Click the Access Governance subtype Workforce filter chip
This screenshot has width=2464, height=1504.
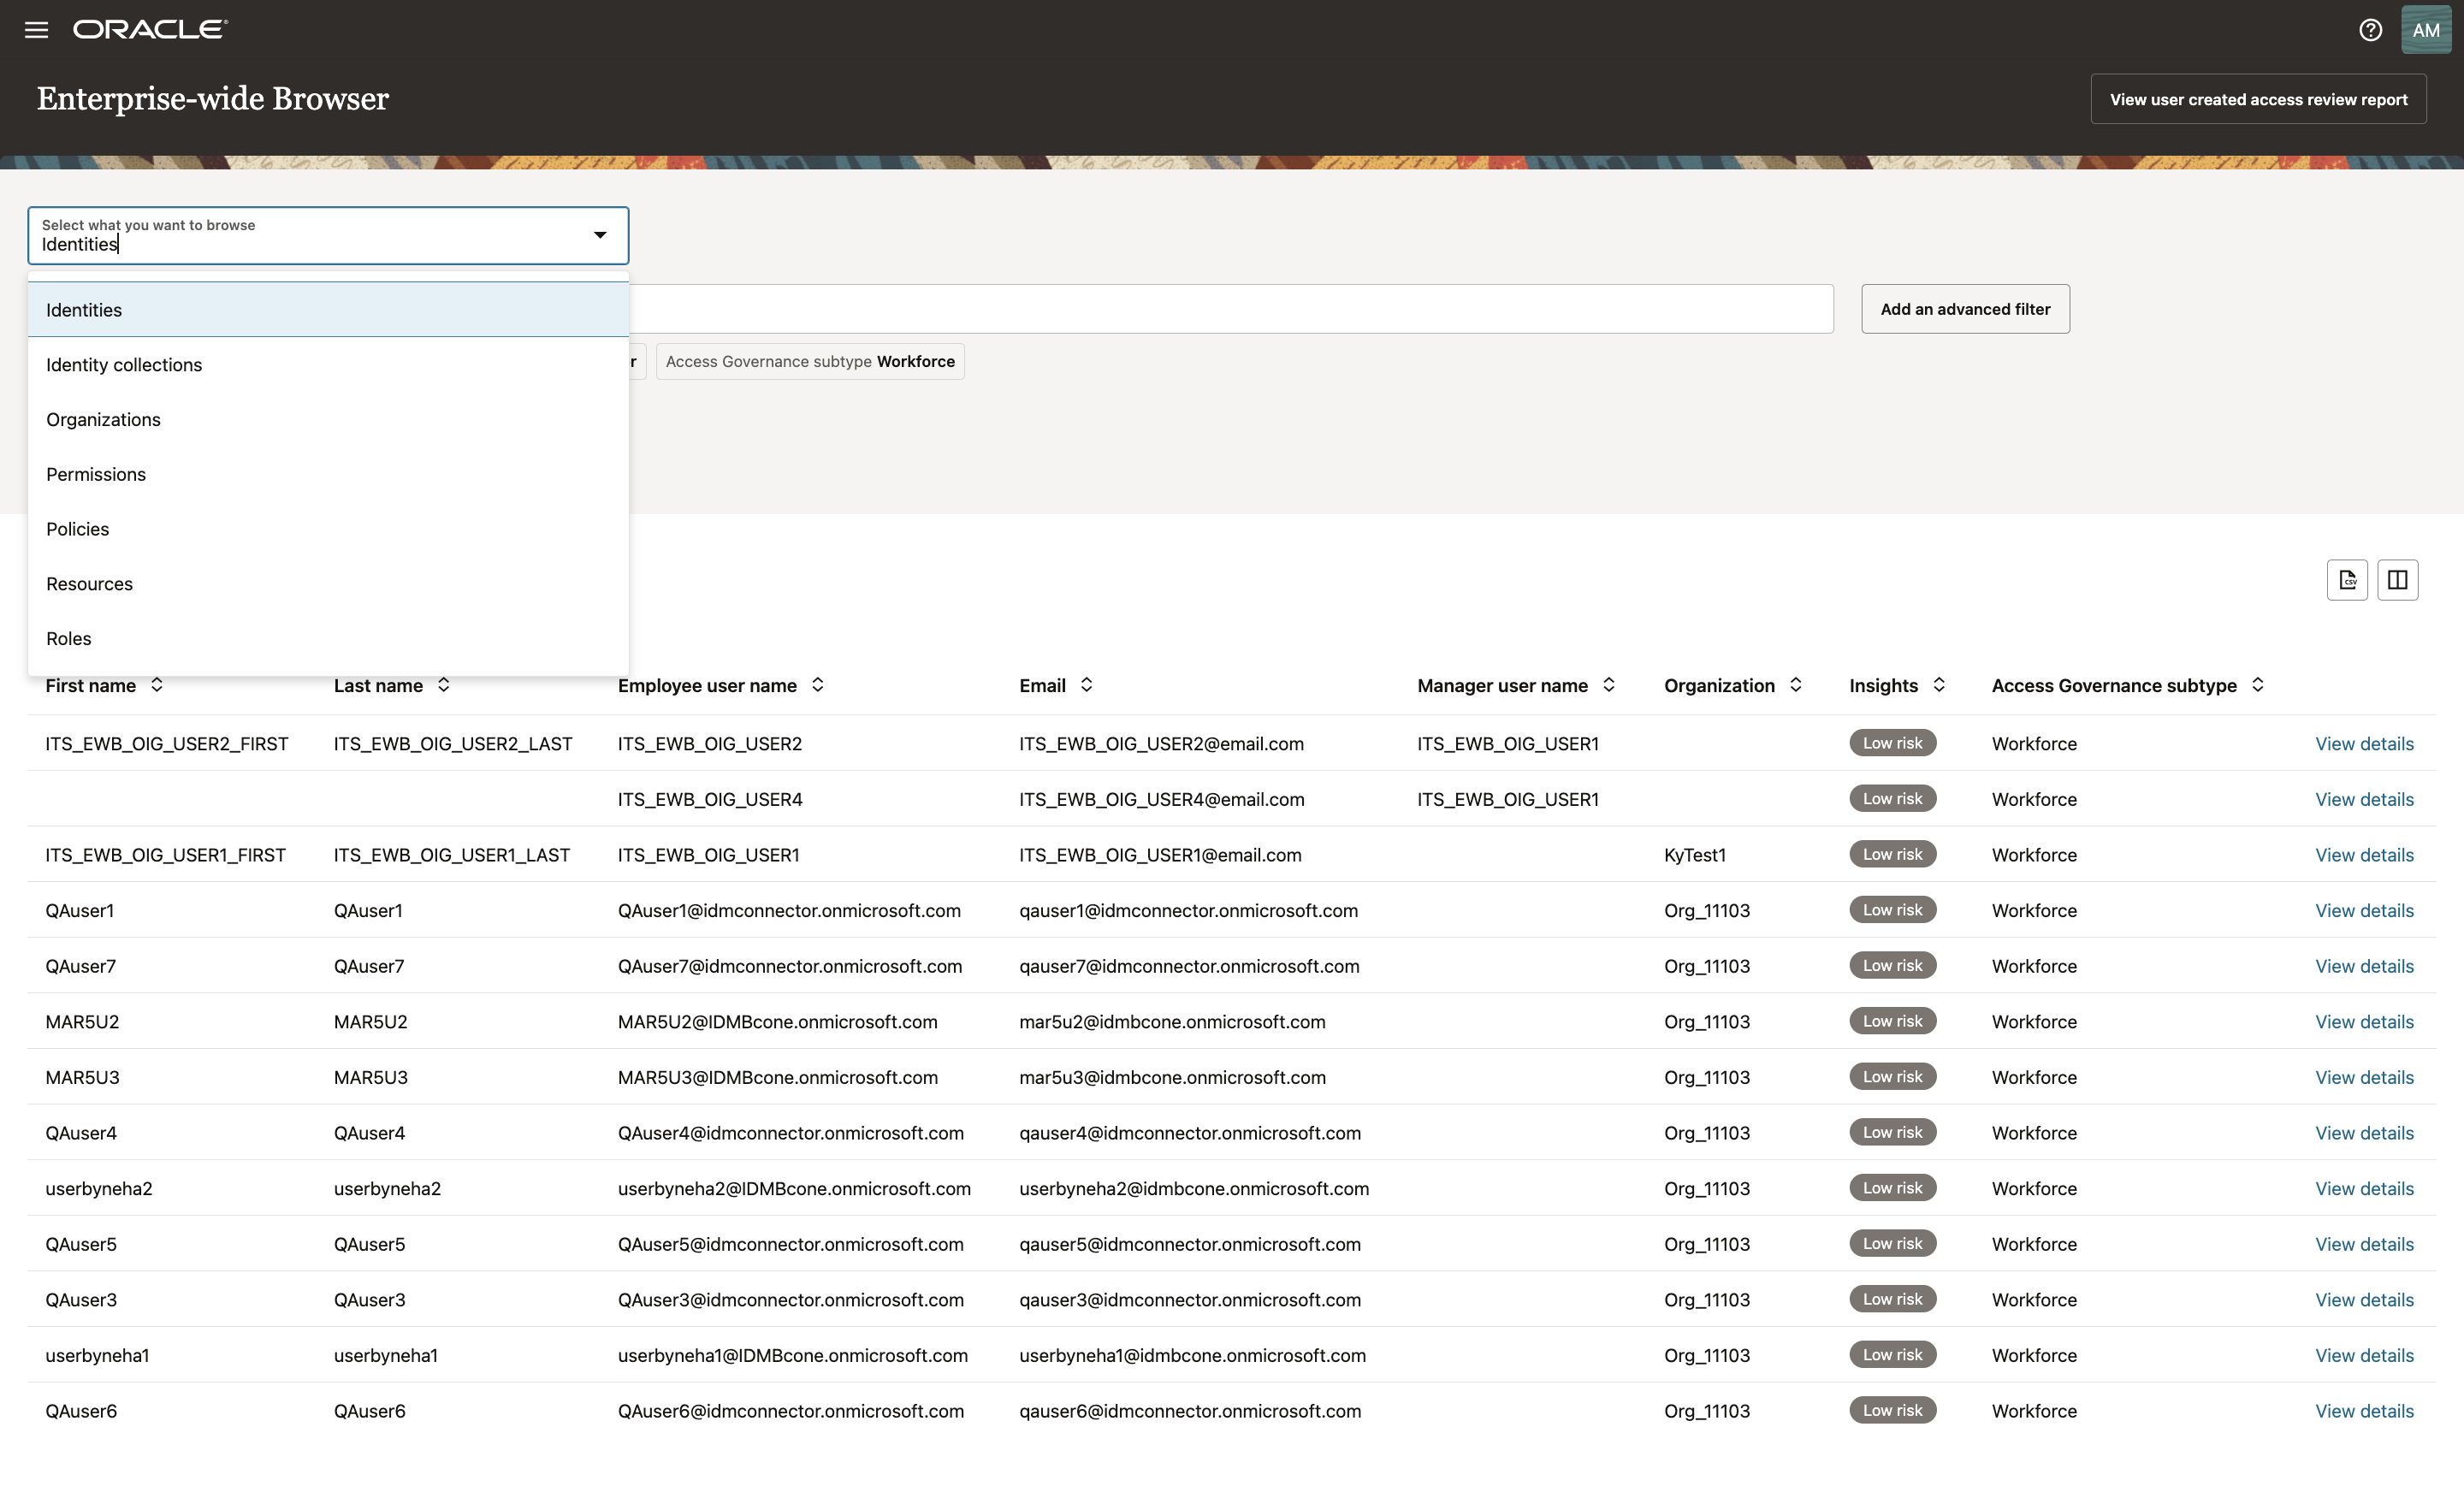pos(809,361)
